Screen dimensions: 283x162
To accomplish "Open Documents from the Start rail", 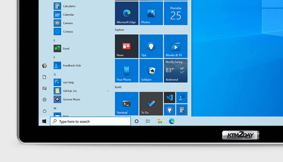I will (x=45, y=77).
